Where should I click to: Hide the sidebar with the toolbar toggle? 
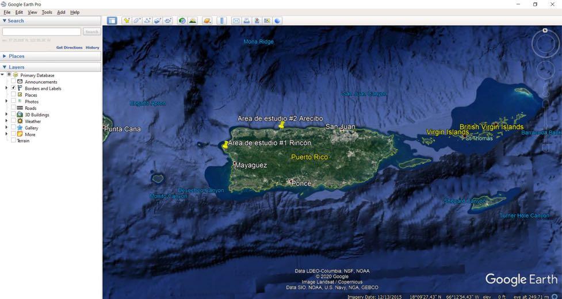point(112,21)
